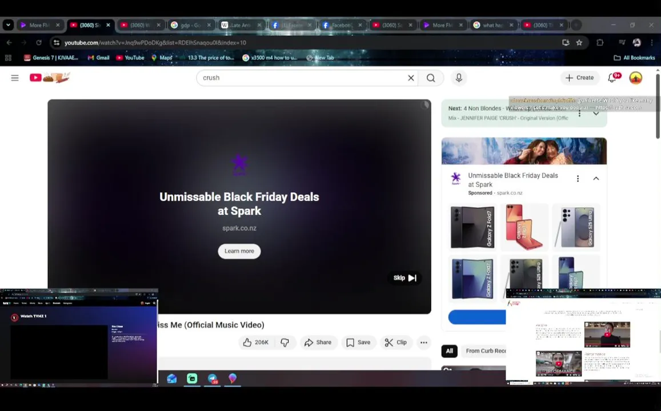
Task: Close the Wikipedia 'Late Ant' tab
Action: click(x=259, y=25)
